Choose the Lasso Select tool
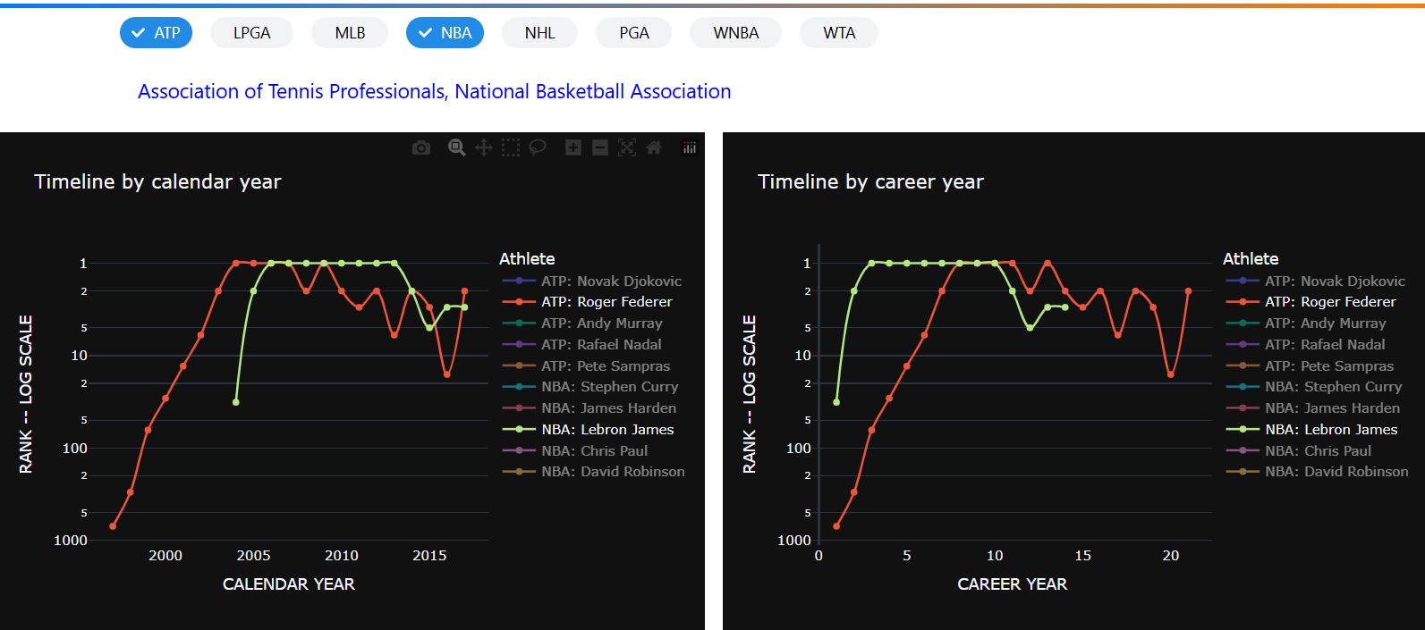1425x630 pixels. [x=538, y=147]
